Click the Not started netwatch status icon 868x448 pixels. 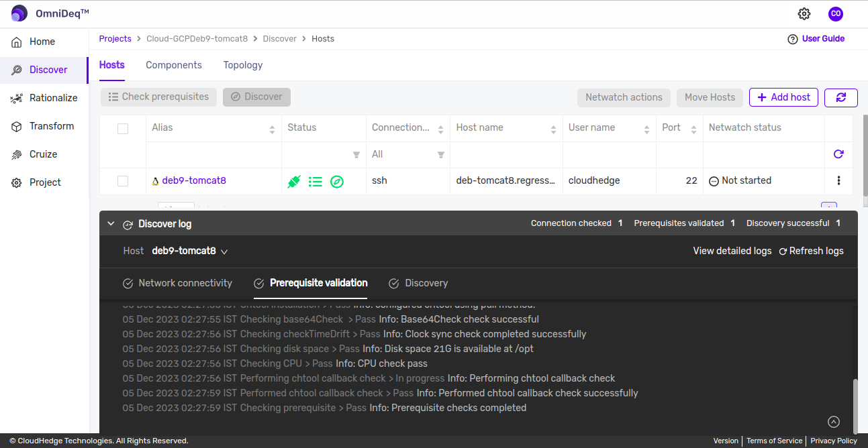pos(714,181)
